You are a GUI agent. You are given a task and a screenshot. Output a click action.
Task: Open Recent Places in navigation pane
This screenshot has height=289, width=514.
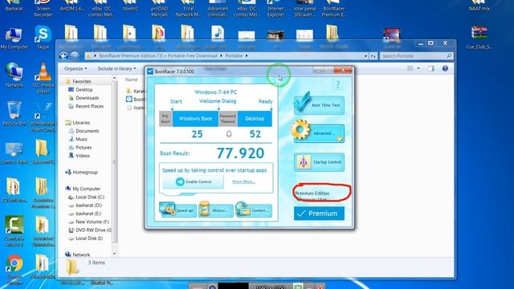click(89, 106)
